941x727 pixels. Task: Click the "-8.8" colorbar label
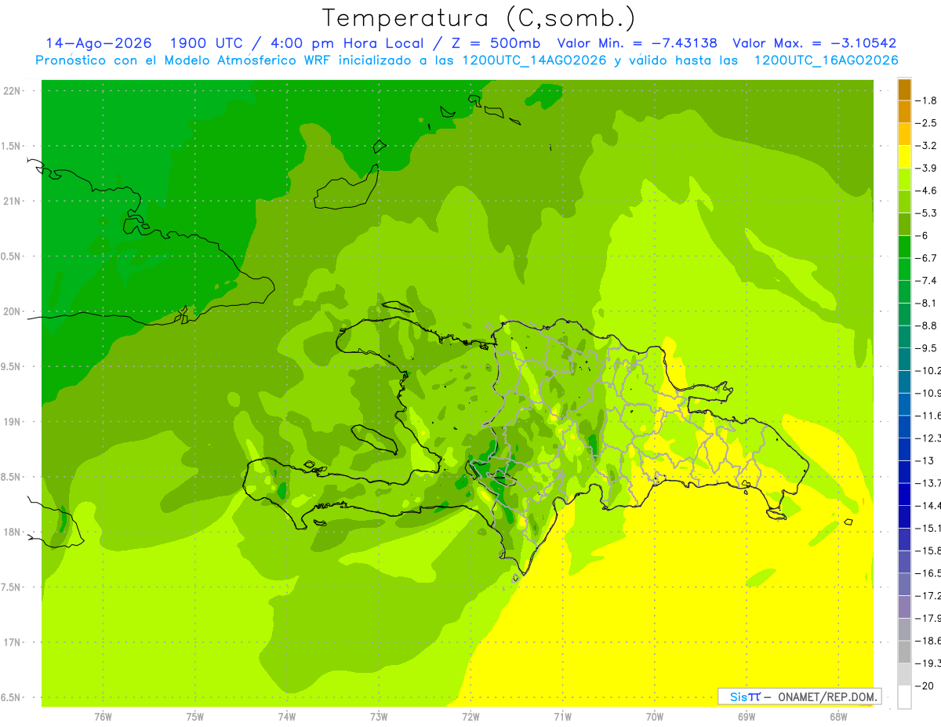point(927,325)
